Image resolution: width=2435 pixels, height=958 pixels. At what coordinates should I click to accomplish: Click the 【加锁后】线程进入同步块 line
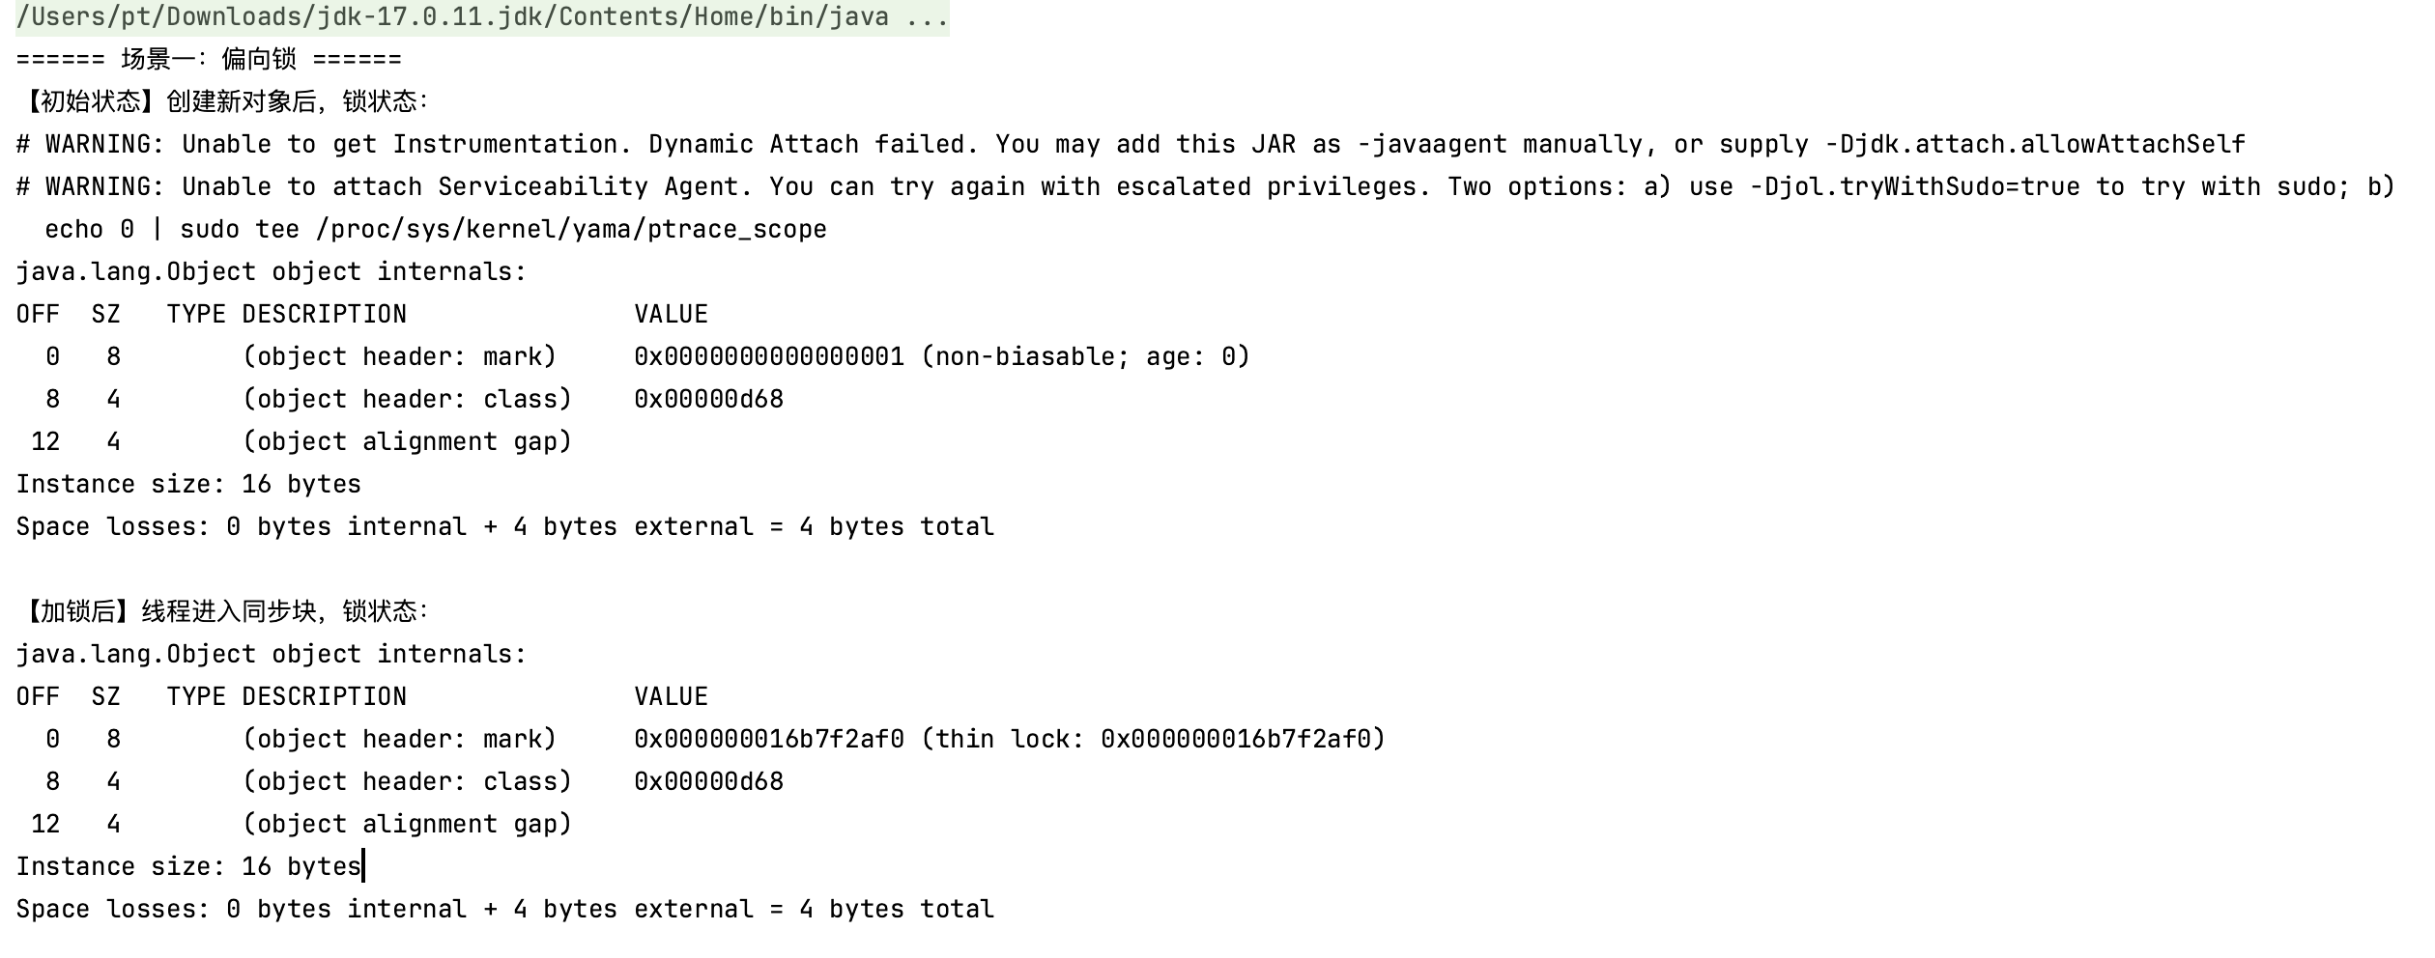[222, 612]
